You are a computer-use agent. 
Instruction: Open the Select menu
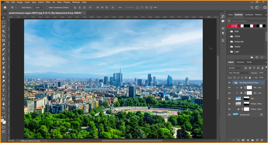[41, 2]
